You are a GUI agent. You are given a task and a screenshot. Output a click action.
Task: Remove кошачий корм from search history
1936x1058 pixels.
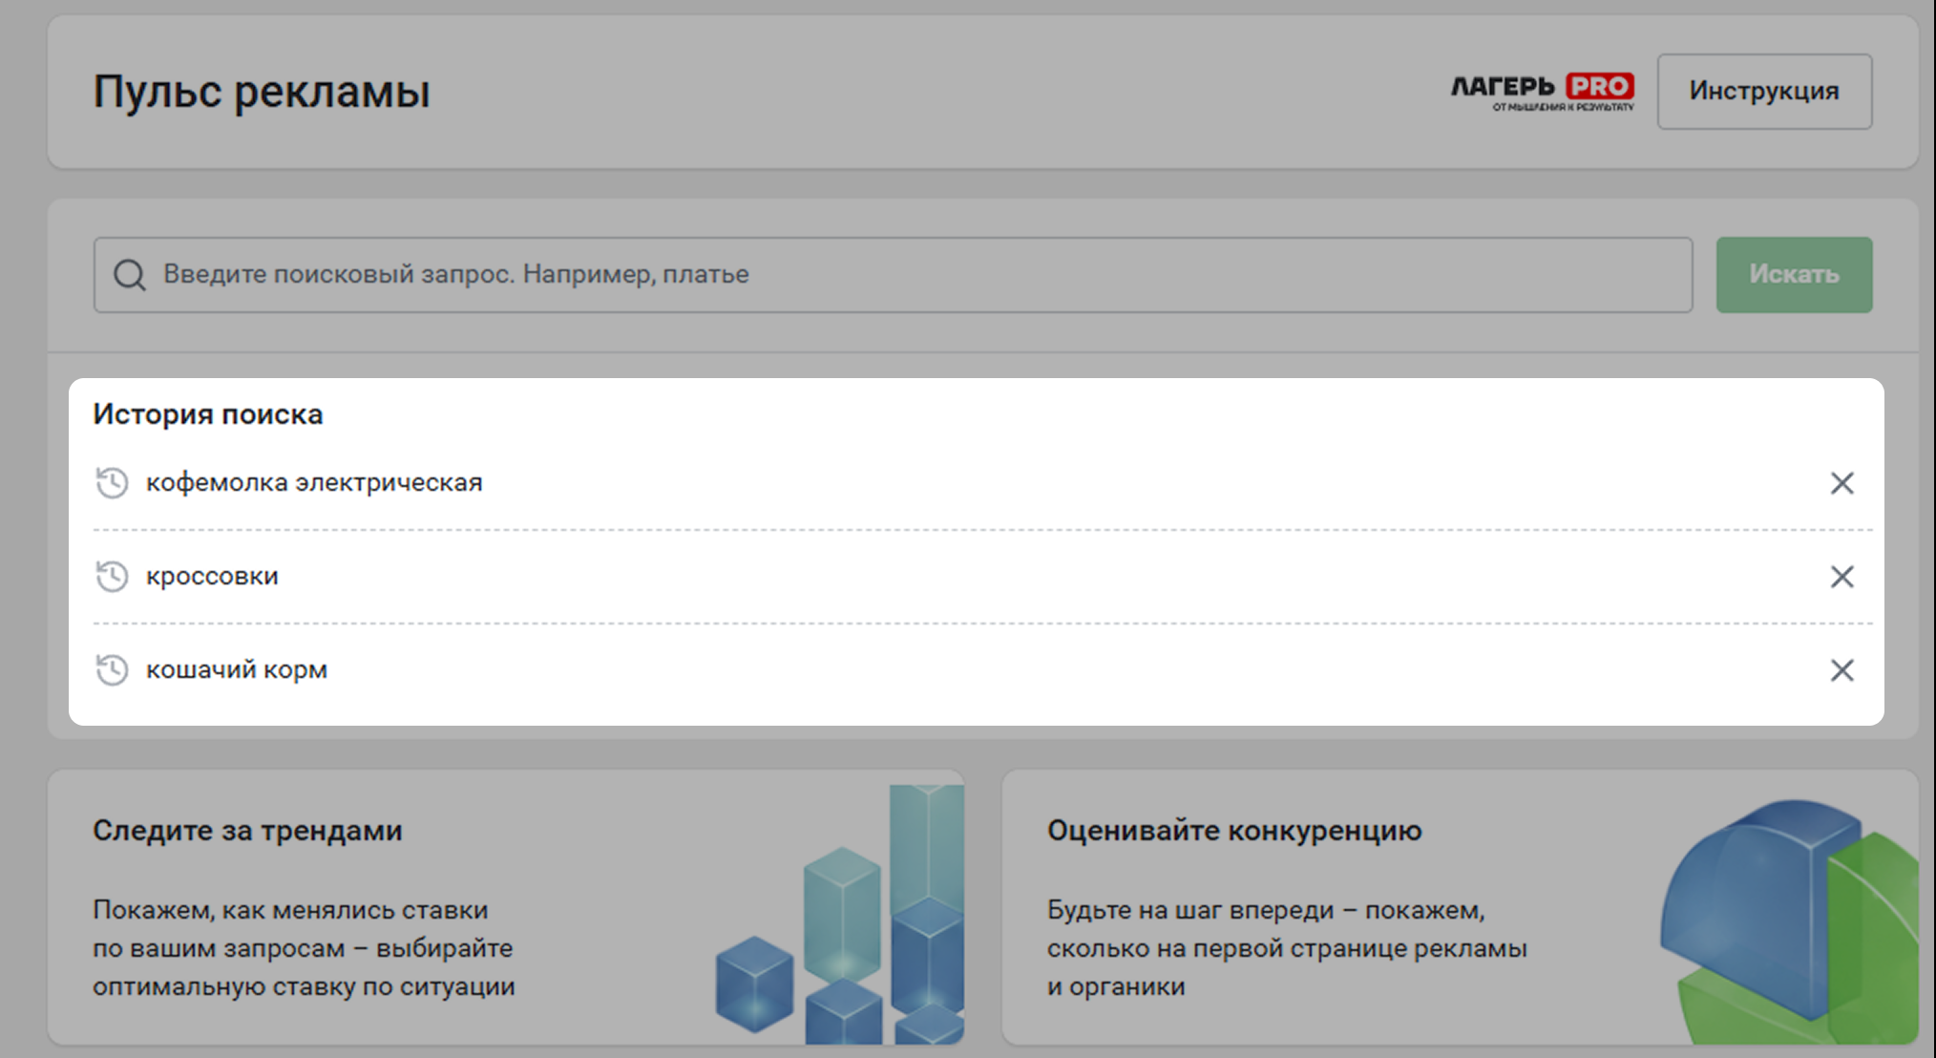[x=1841, y=670]
